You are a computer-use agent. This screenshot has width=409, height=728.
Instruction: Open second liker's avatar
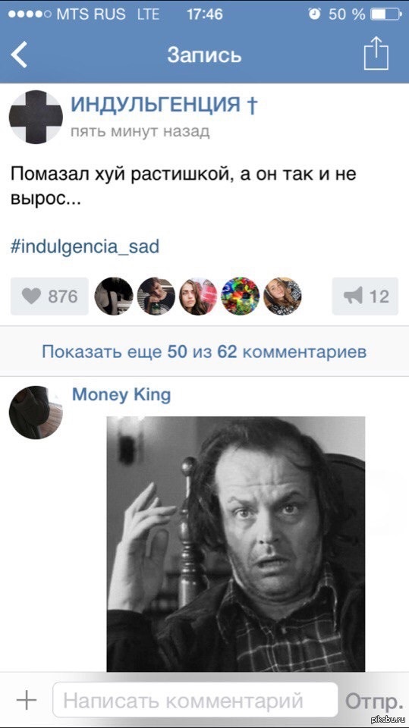tap(156, 297)
